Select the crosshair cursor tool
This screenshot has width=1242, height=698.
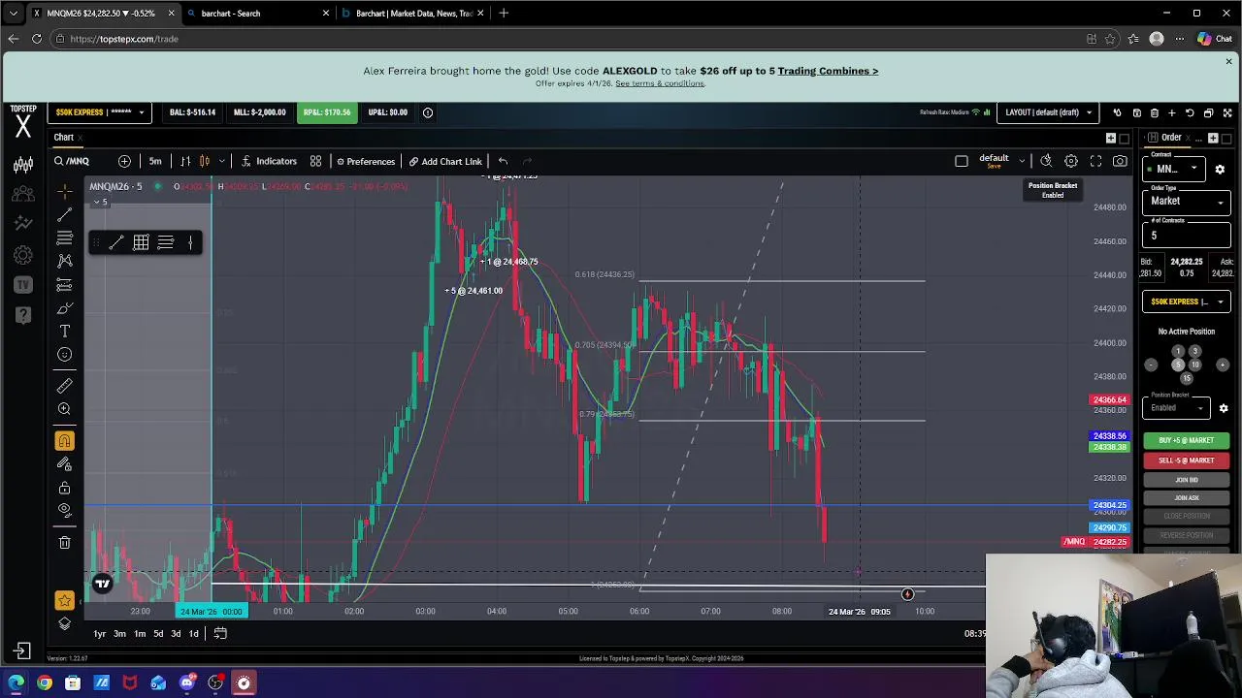pos(64,191)
